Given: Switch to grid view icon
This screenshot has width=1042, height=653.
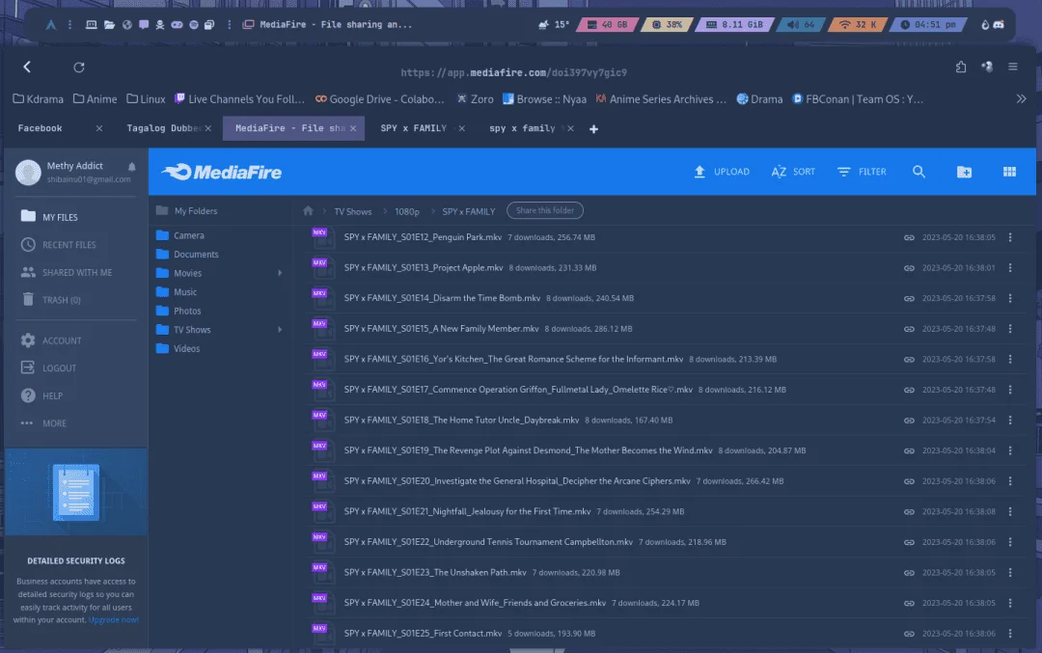Looking at the screenshot, I should [1009, 172].
